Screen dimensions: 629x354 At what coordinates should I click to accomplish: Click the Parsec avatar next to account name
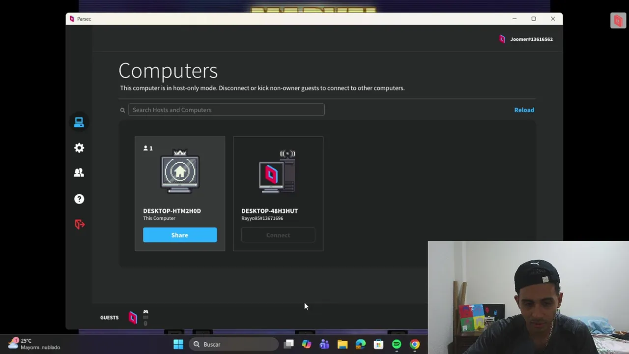[502, 39]
